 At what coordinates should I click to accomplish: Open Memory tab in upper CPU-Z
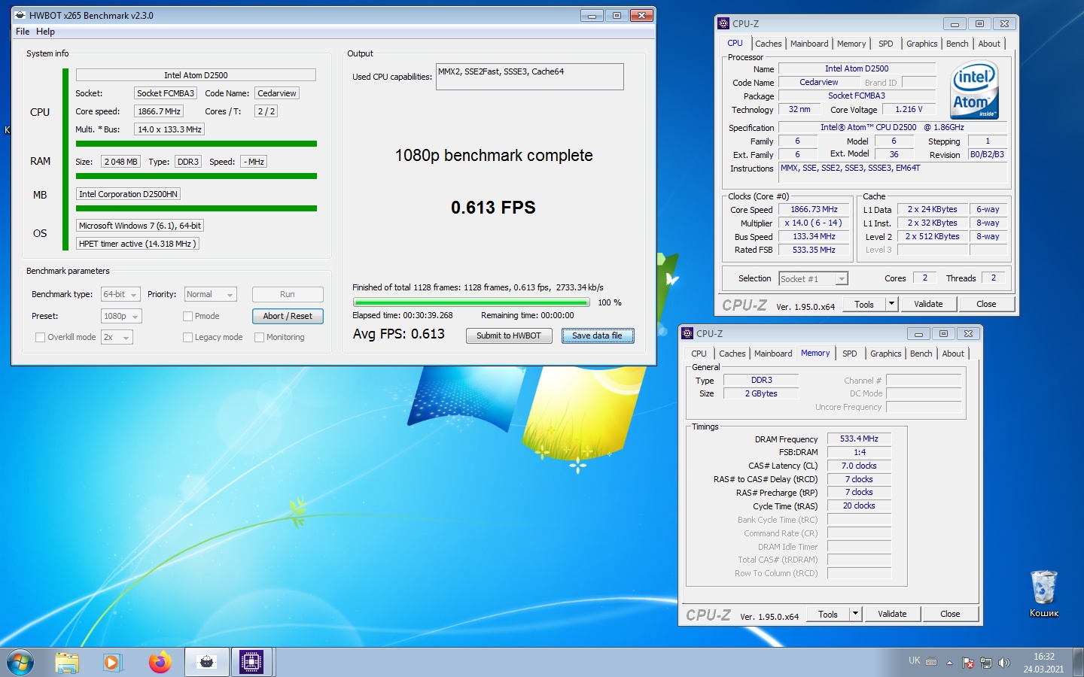pos(851,44)
